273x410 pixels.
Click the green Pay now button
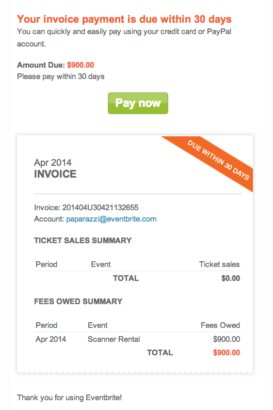click(x=138, y=103)
